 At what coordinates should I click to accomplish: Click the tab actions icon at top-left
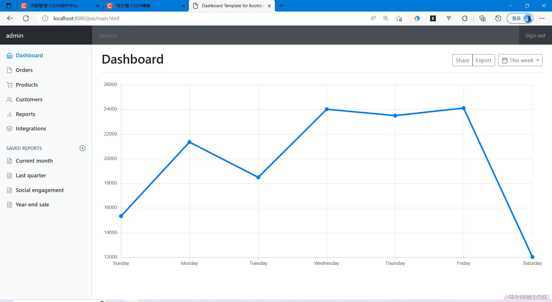(9, 6)
